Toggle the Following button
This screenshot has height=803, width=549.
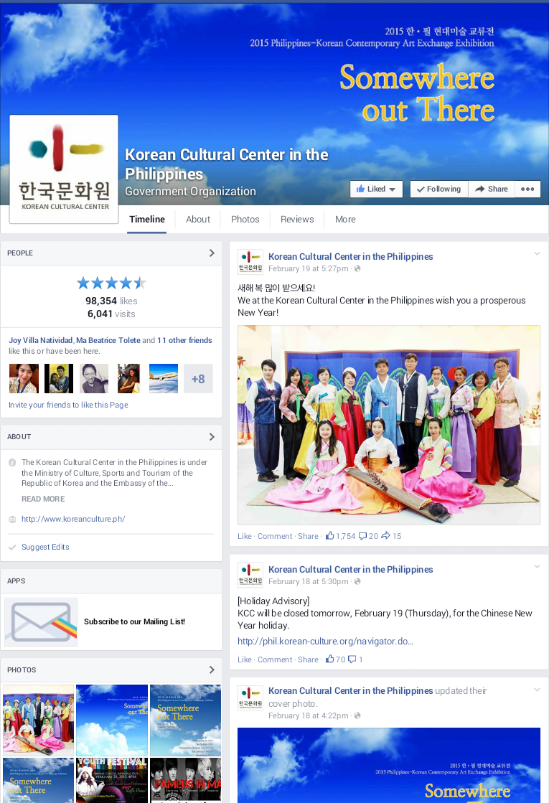[x=439, y=189]
